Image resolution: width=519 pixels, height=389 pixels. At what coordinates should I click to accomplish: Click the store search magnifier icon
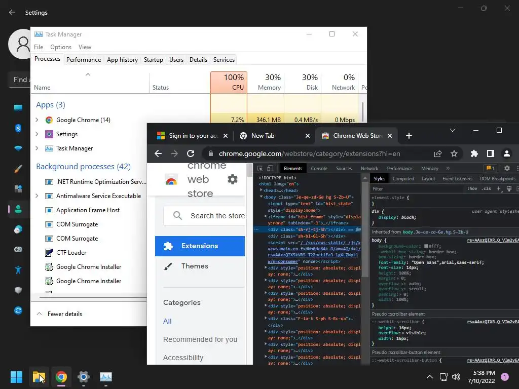click(177, 216)
